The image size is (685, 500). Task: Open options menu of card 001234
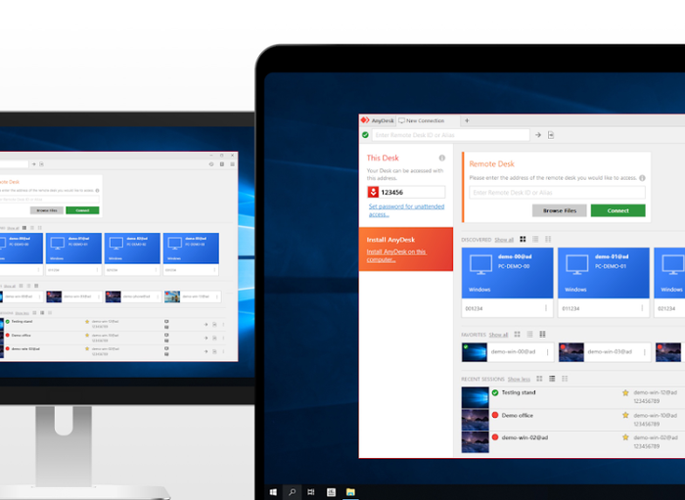pyautogui.click(x=546, y=308)
